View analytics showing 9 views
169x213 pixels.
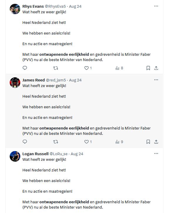[x=119, y=142]
